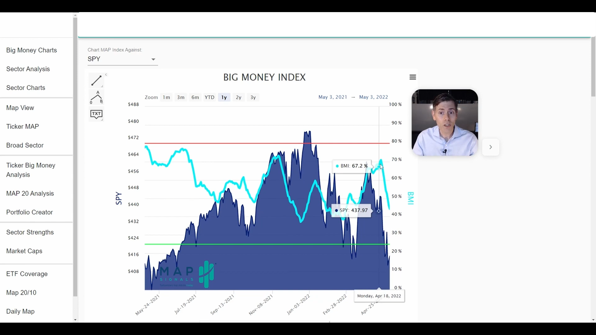
Task: Click the presenter video thumbnail
Action: coord(445,123)
